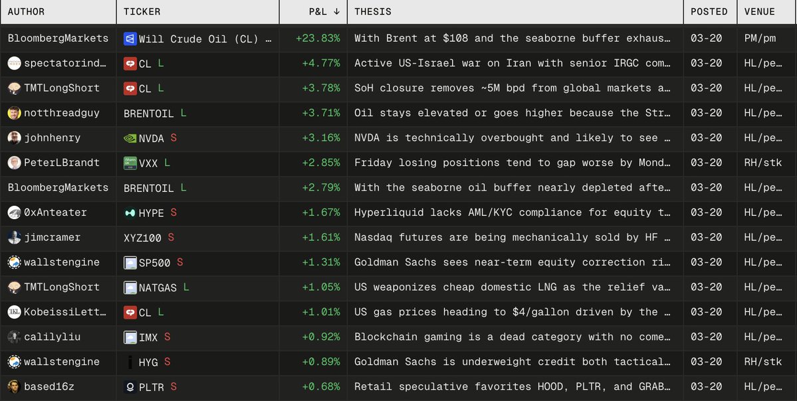Viewport: 797px width, 401px height.
Task: Open thesis 'Goldman Sachs is underweight credit'
Action: (512, 362)
